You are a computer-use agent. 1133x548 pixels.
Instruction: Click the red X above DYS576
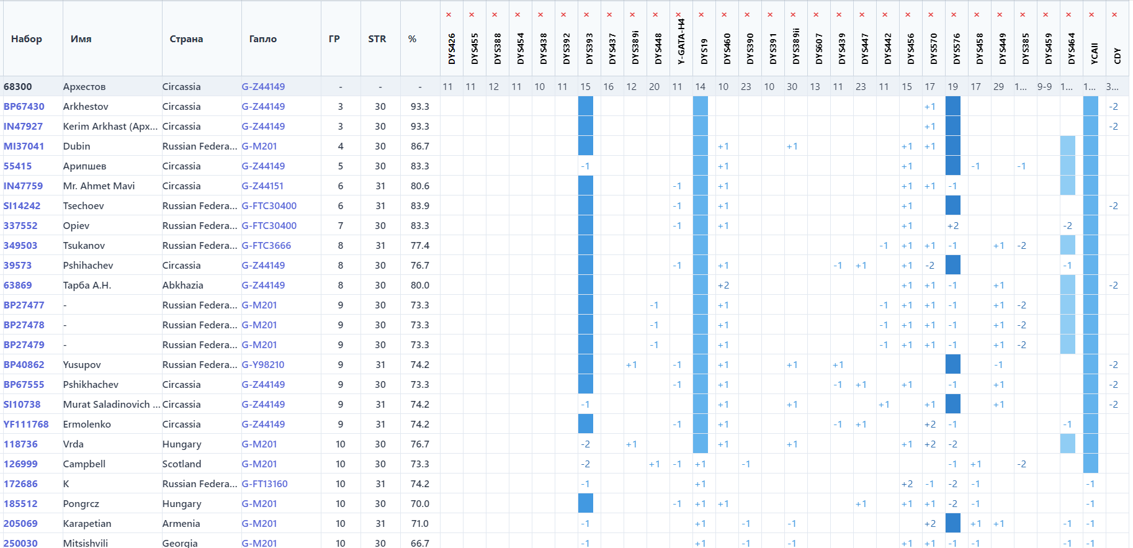(x=954, y=15)
